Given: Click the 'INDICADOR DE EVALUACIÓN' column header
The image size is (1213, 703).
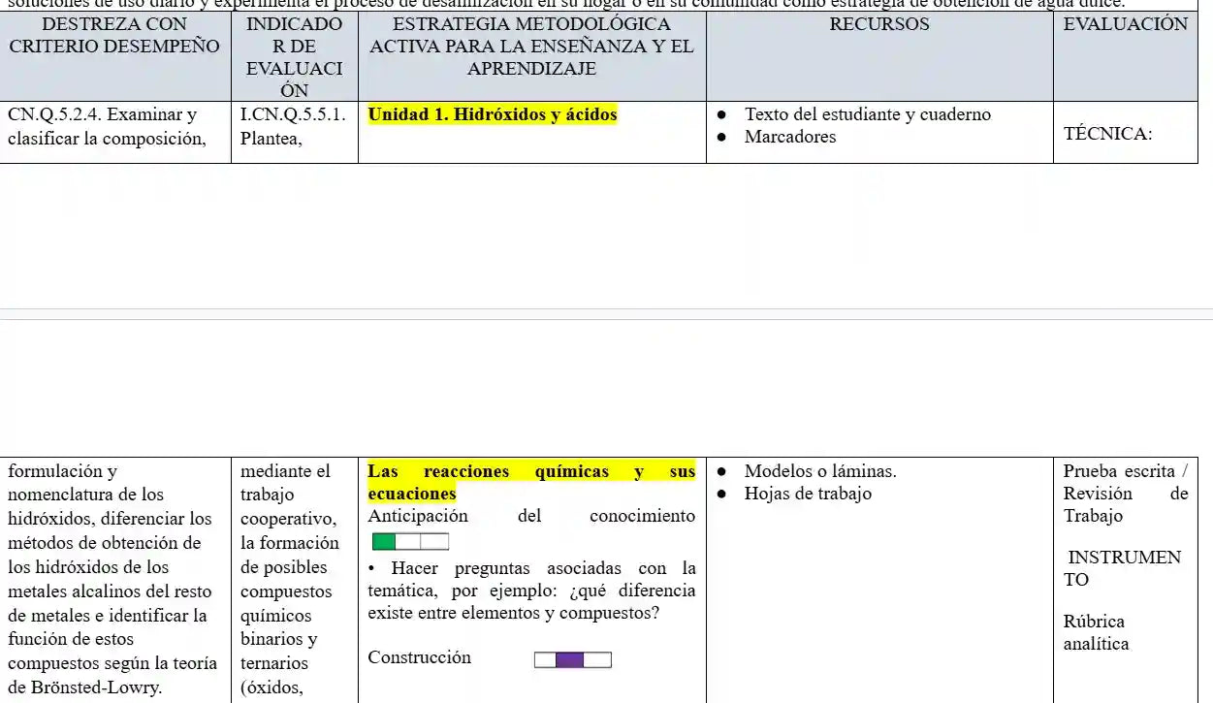Looking at the screenshot, I should coord(294,56).
